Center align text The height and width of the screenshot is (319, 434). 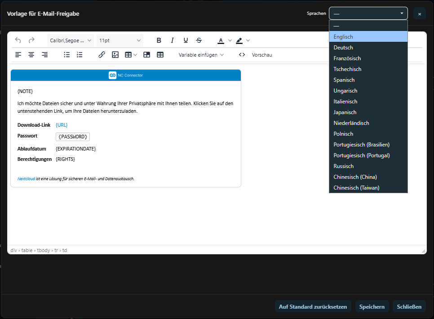(x=31, y=55)
